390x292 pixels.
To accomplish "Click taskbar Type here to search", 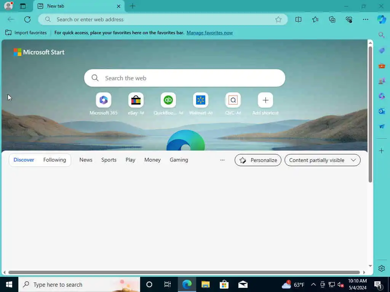I will coord(79,284).
